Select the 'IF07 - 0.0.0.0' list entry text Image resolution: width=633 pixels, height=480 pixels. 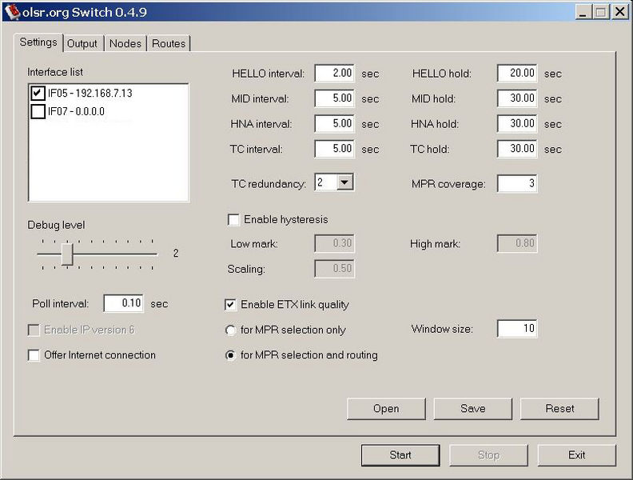point(76,111)
